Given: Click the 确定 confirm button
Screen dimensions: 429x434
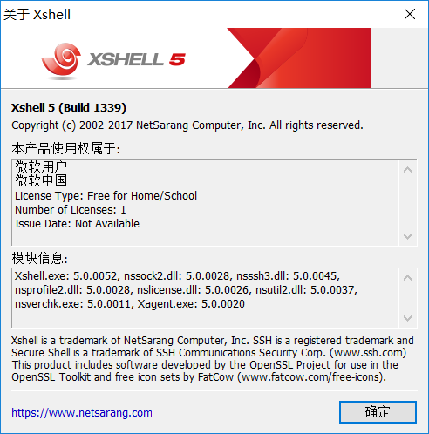Looking at the screenshot, I should click(x=378, y=412).
